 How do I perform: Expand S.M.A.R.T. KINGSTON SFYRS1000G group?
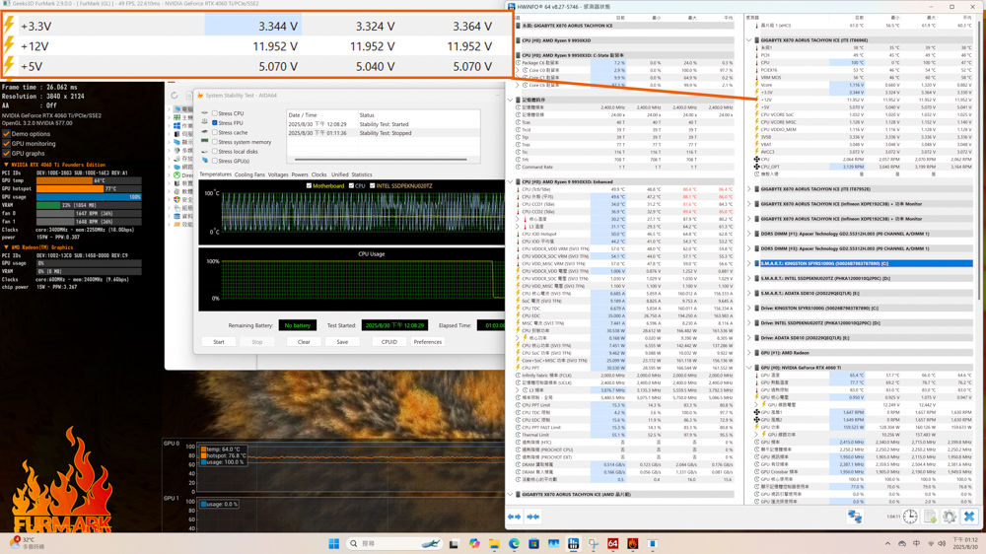tap(749, 263)
